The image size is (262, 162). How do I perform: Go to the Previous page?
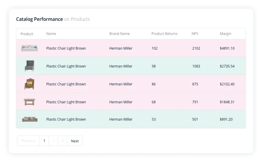28,141
